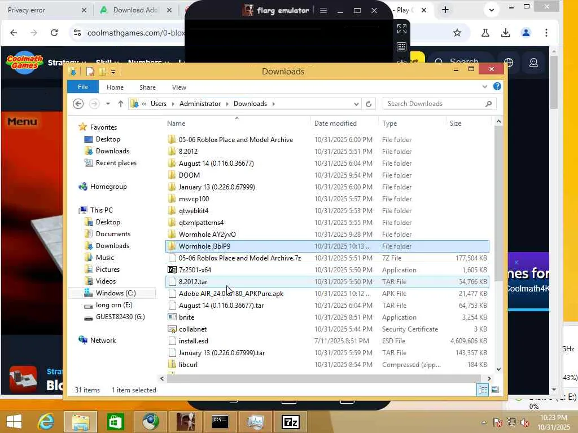The height and width of the screenshot is (433, 578).
Task: Click the horizontal scrollbar in file list
Action: click(x=323, y=378)
